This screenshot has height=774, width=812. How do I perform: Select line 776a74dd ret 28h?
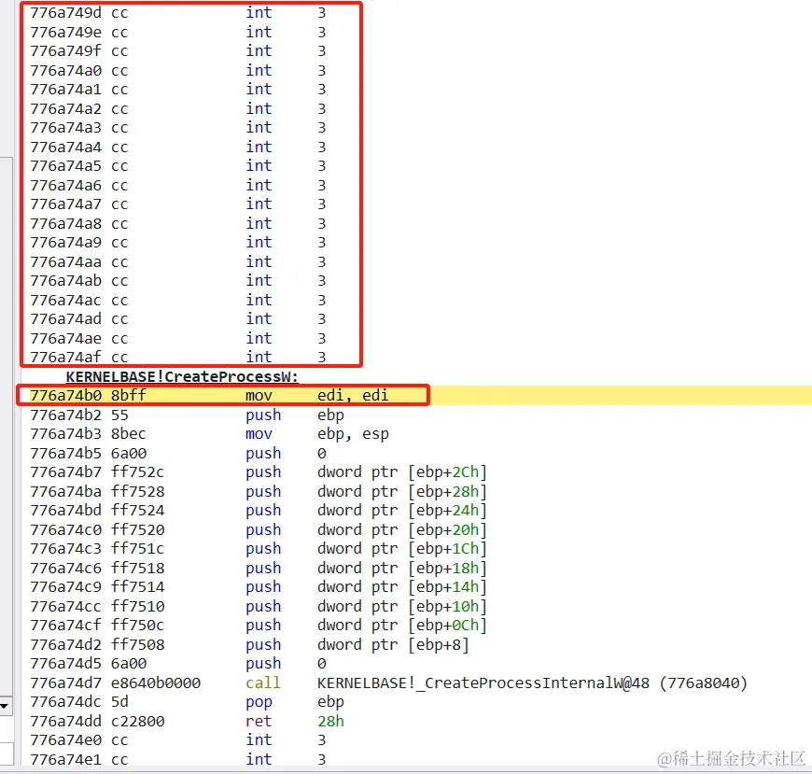187,721
